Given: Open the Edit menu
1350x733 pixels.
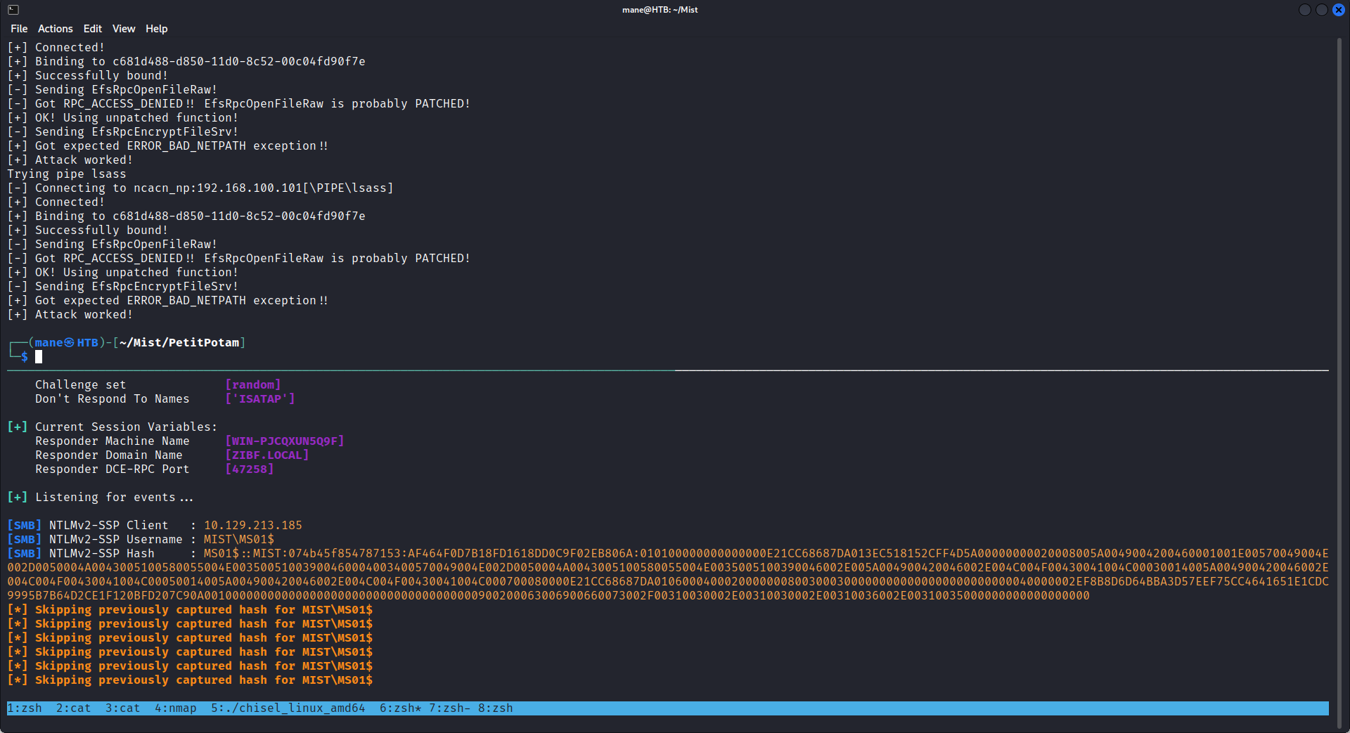Looking at the screenshot, I should tap(92, 29).
